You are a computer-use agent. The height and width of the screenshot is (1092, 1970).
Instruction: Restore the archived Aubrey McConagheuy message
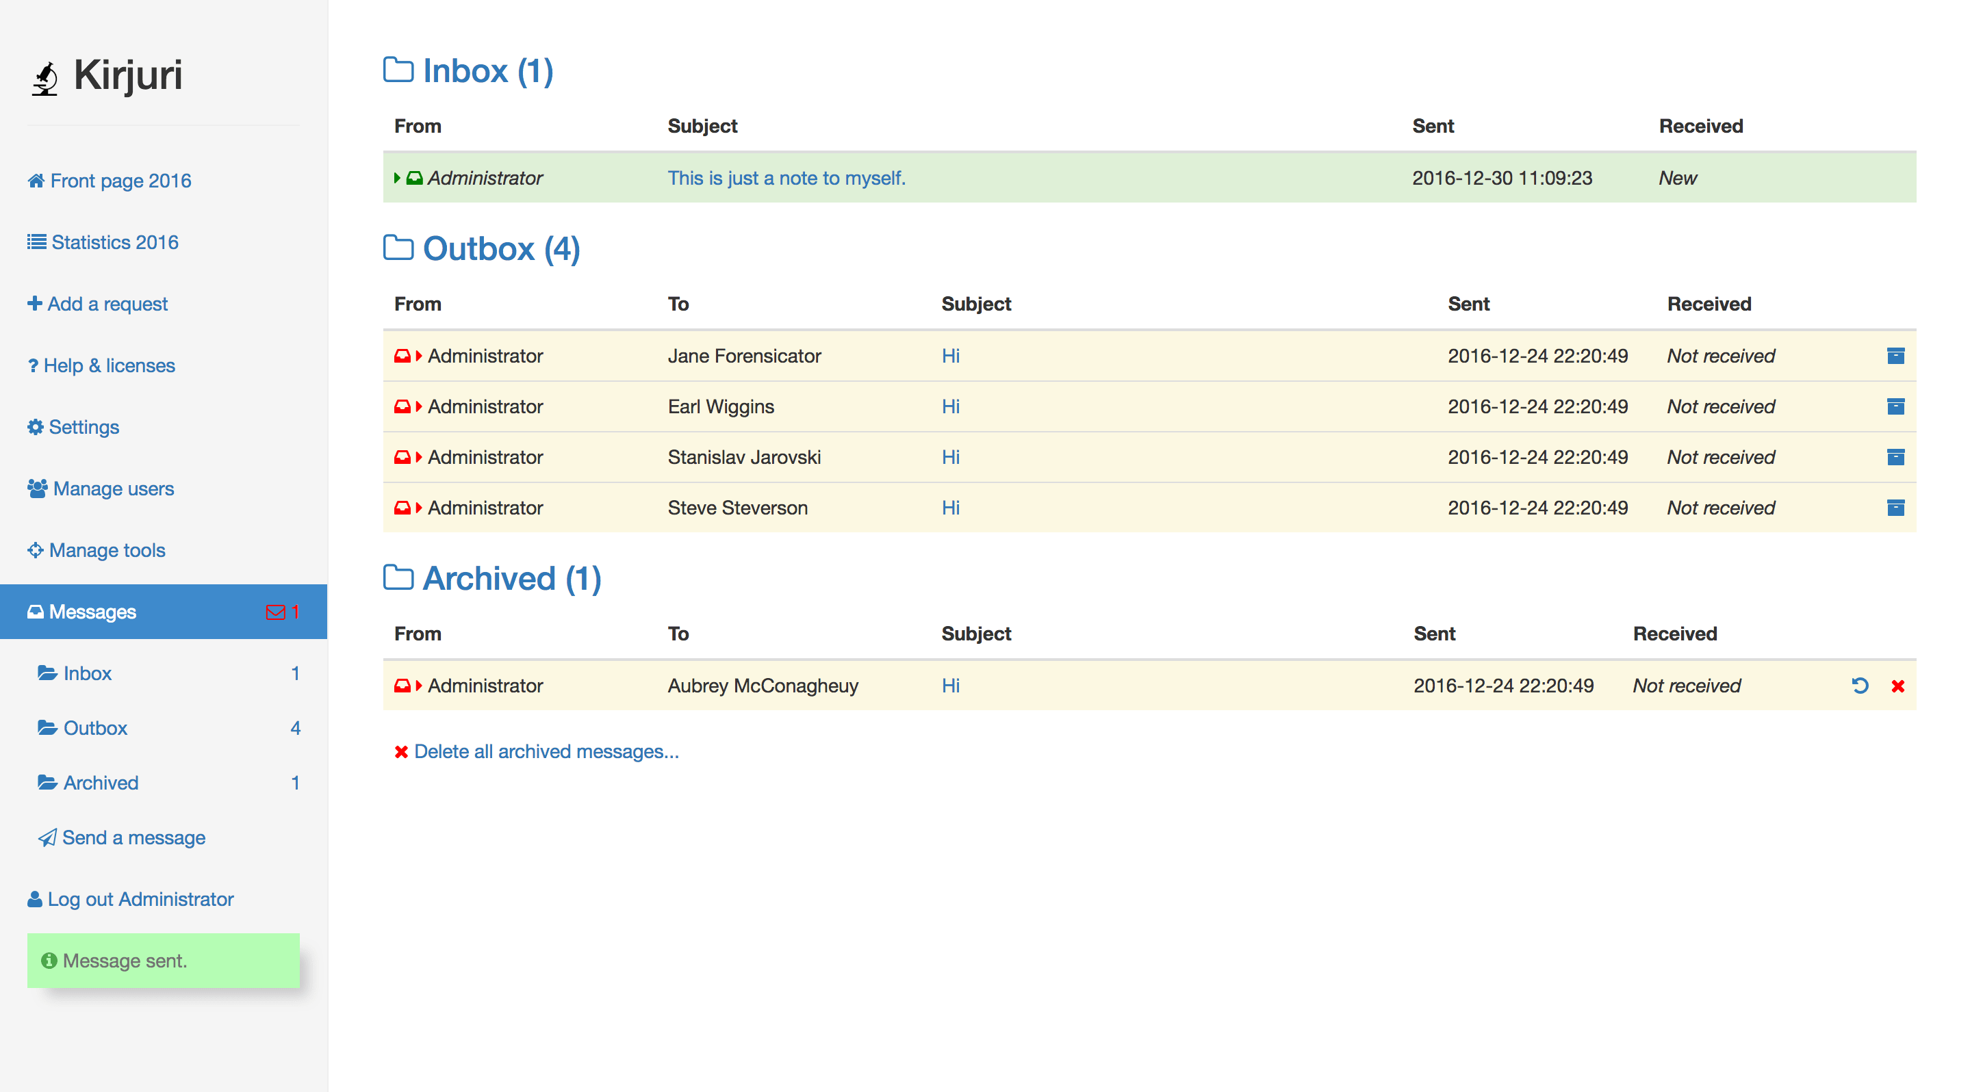point(1860,686)
